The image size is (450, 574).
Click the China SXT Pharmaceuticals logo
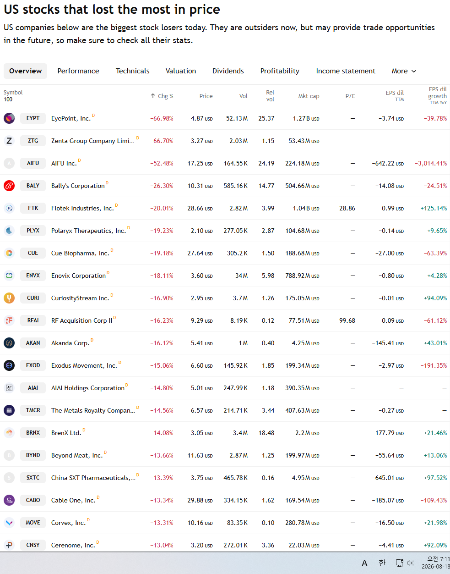pyautogui.click(x=9, y=478)
